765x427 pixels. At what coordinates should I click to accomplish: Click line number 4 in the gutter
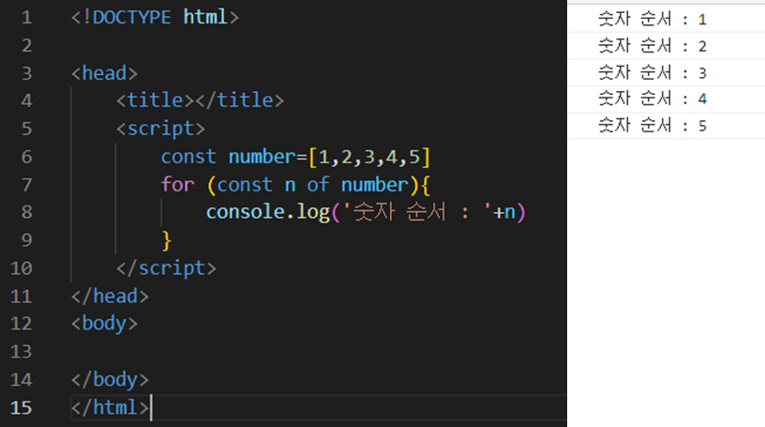click(27, 100)
